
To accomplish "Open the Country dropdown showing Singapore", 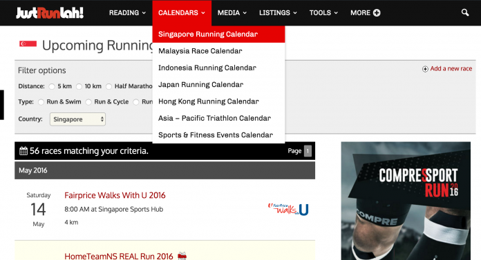I will pyautogui.click(x=77, y=119).
